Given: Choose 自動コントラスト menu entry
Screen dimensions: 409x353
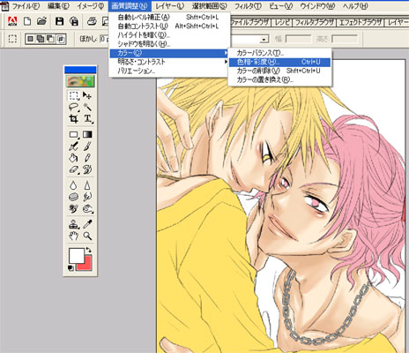Looking at the screenshot, I should click(x=169, y=26).
